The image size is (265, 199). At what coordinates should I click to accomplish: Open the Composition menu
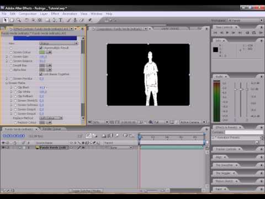pyautogui.click(x=28, y=14)
